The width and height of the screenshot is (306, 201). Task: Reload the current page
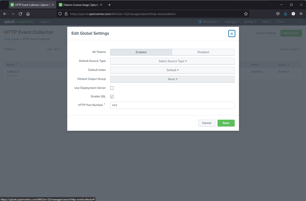click(x=20, y=14)
